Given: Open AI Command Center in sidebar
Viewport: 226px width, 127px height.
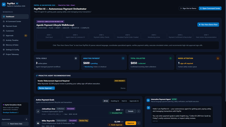Looking at the screenshot, I should (15, 21).
